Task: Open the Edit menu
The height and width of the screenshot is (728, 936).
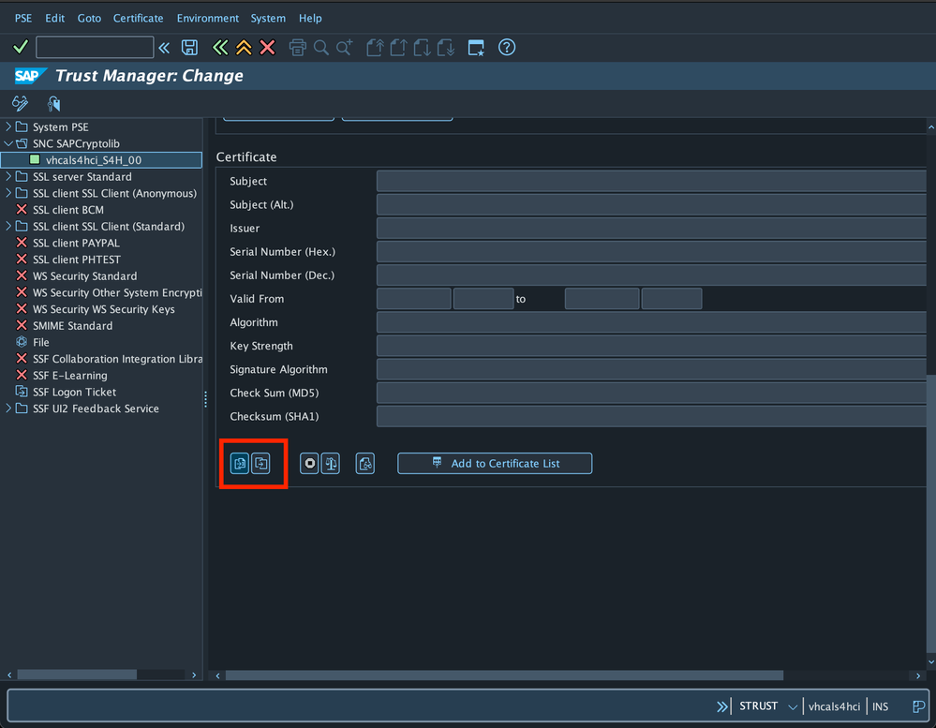Action: click(55, 18)
